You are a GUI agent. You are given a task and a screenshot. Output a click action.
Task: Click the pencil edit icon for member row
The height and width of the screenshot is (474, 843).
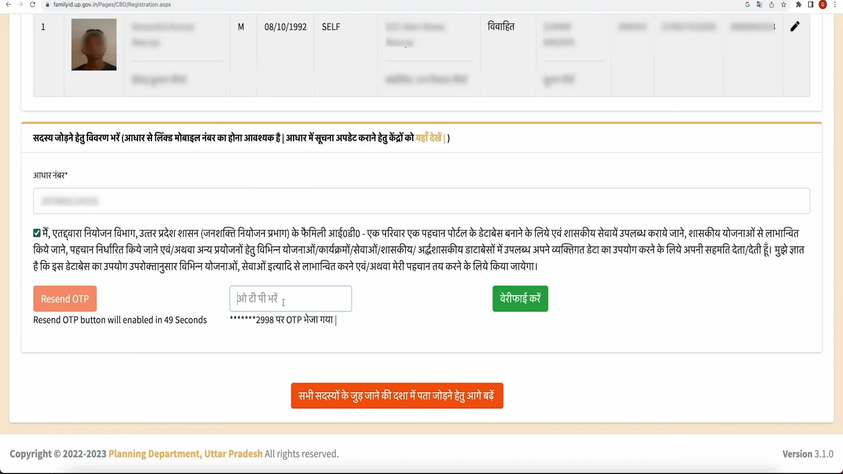[796, 26]
